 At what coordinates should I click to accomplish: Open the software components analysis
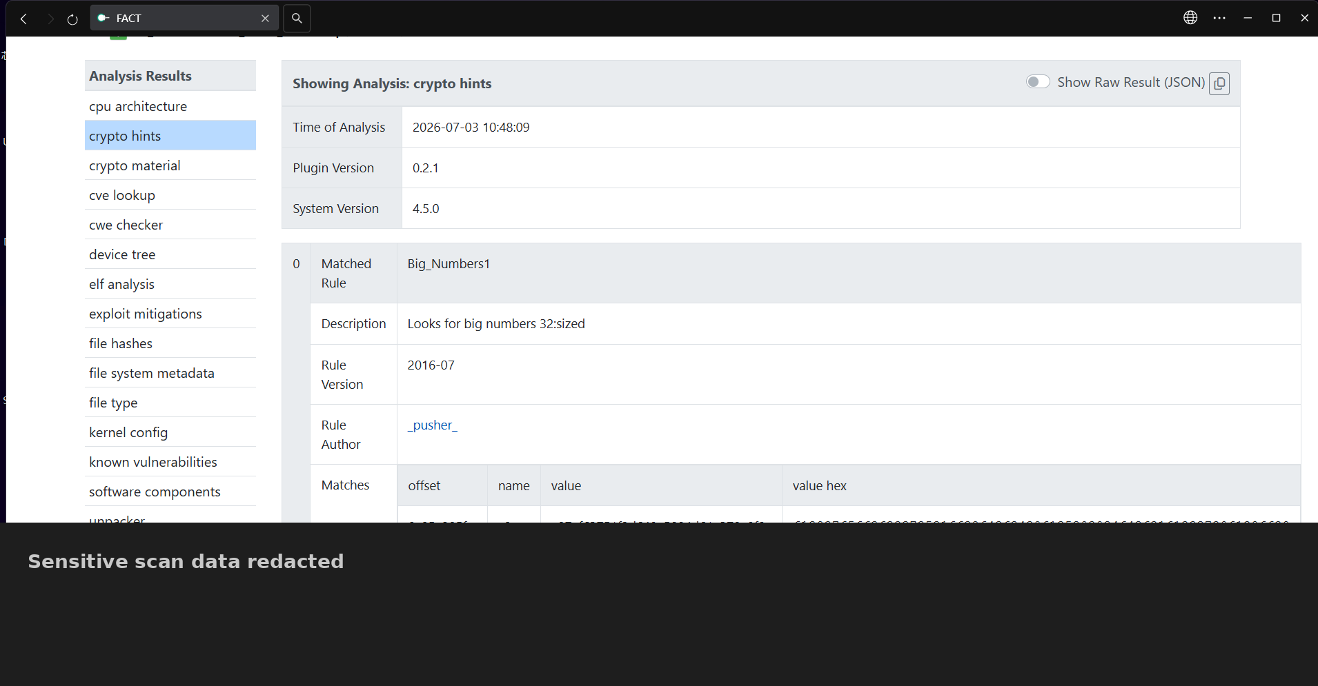pos(170,492)
